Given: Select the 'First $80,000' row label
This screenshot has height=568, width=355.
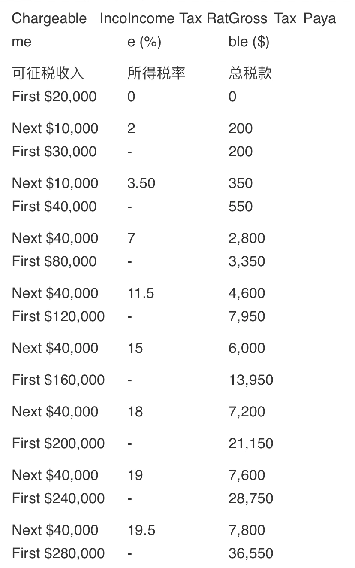Looking at the screenshot, I should pos(54,261).
